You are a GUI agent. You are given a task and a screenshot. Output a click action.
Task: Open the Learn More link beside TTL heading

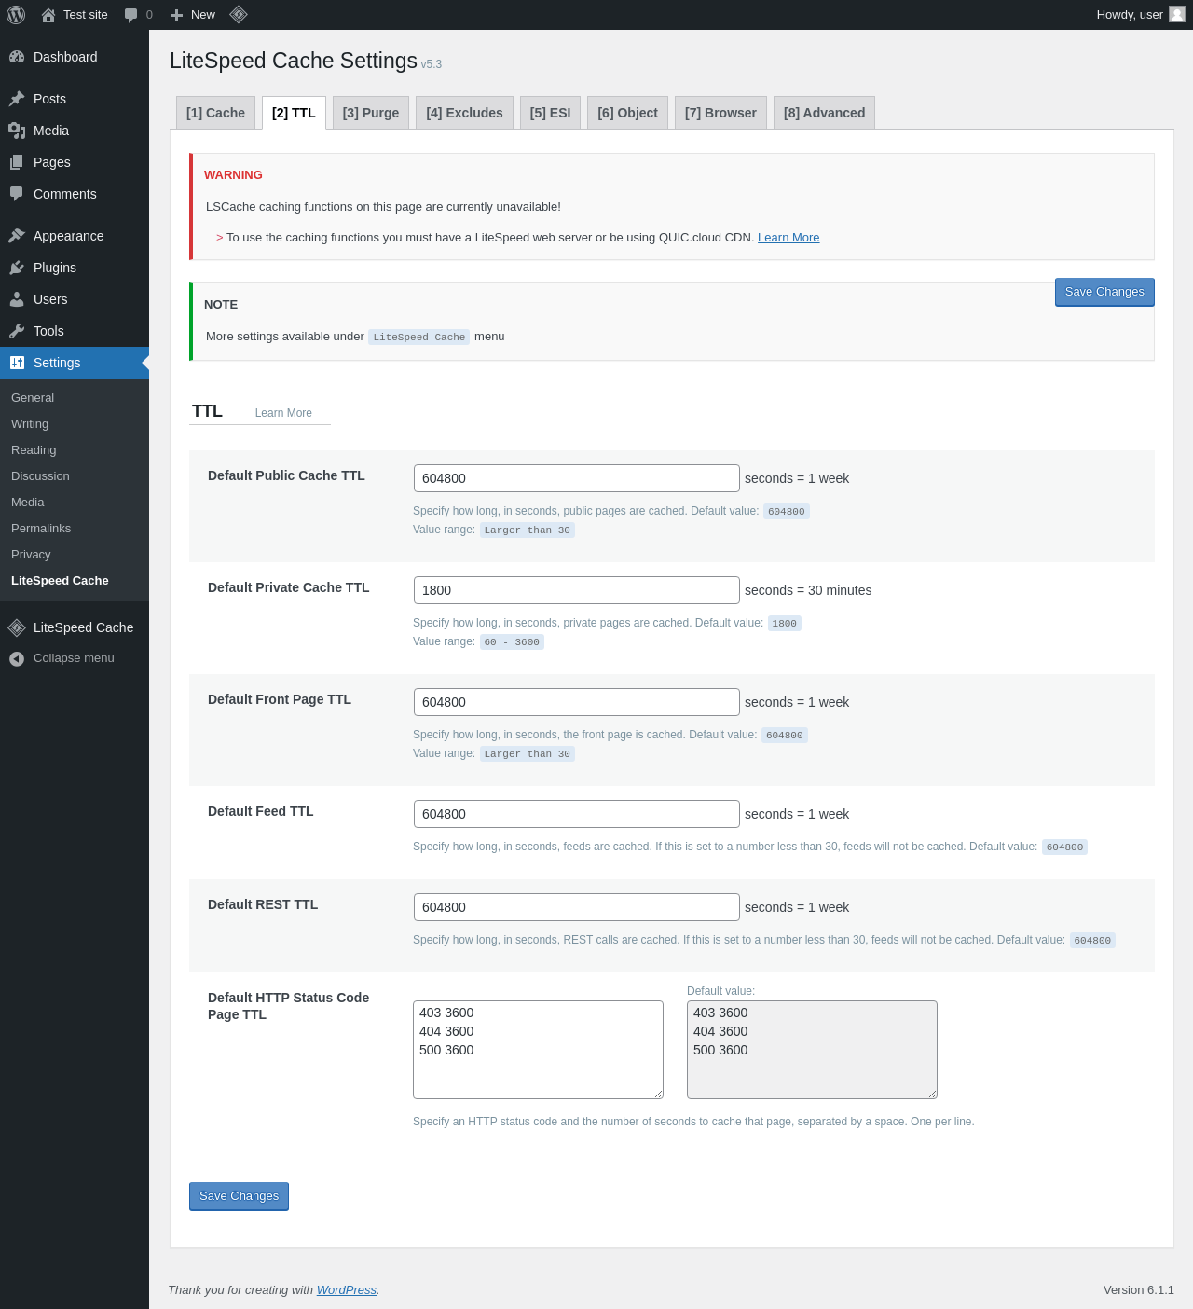(283, 413)
